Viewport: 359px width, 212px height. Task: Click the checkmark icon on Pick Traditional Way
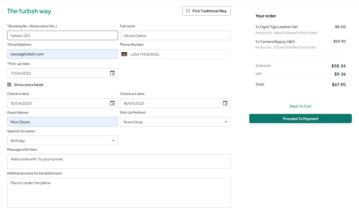188,11
